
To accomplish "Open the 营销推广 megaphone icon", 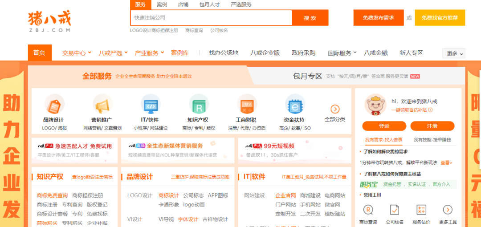I will [x=102, y=104].
